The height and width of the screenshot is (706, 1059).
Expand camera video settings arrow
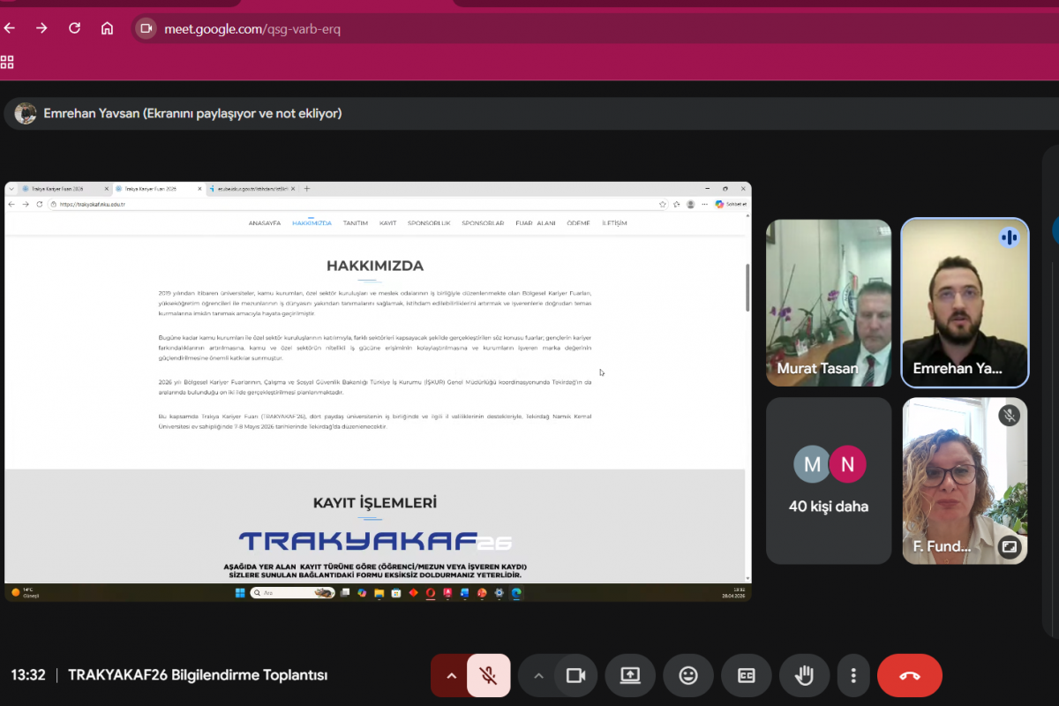[x=538, y=676]
